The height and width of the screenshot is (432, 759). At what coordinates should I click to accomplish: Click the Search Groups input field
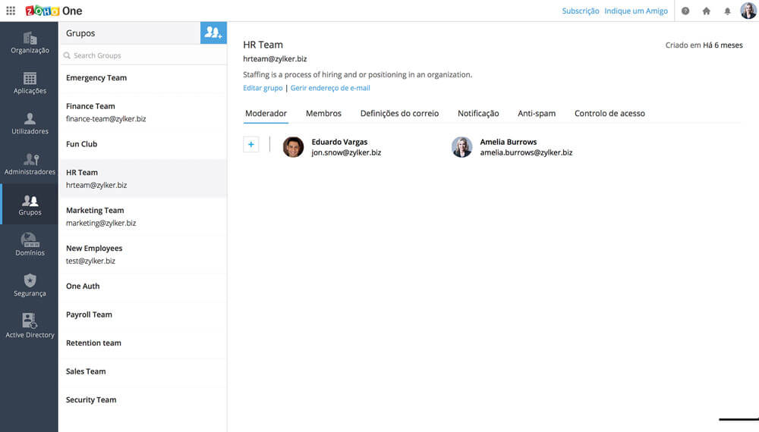[144, 55]
